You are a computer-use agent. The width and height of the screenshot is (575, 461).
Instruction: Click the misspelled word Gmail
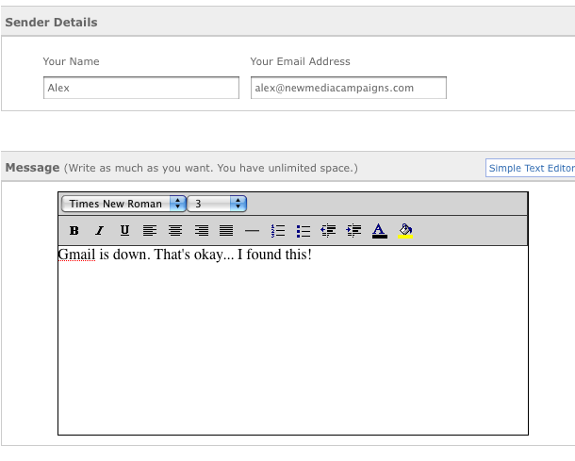tap(76, 255)
